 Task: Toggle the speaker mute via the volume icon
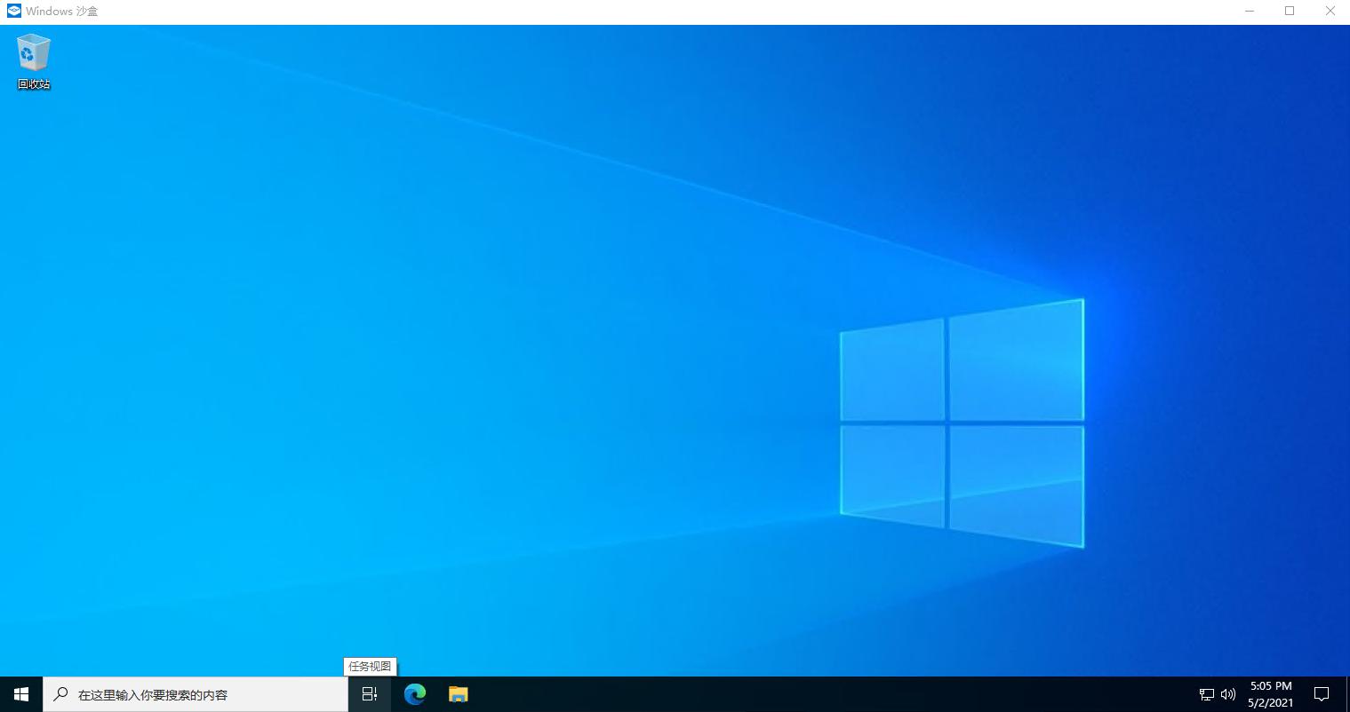1227,694
